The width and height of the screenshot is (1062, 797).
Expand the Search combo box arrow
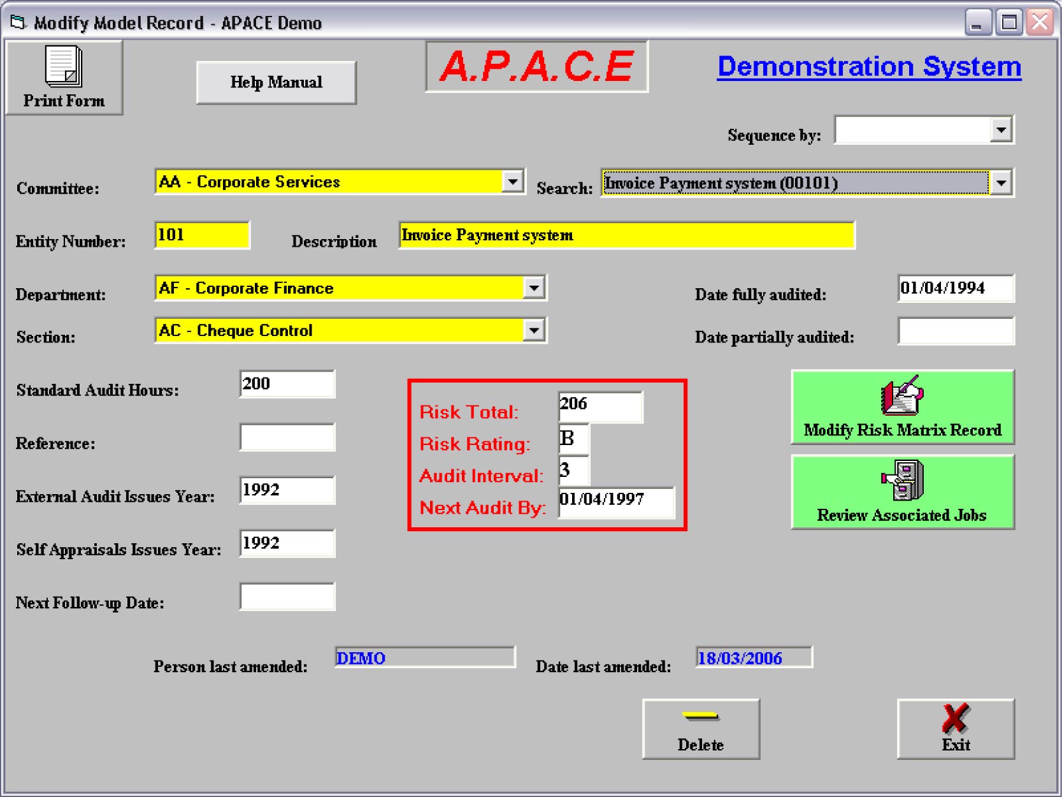tap(1001, 184)
